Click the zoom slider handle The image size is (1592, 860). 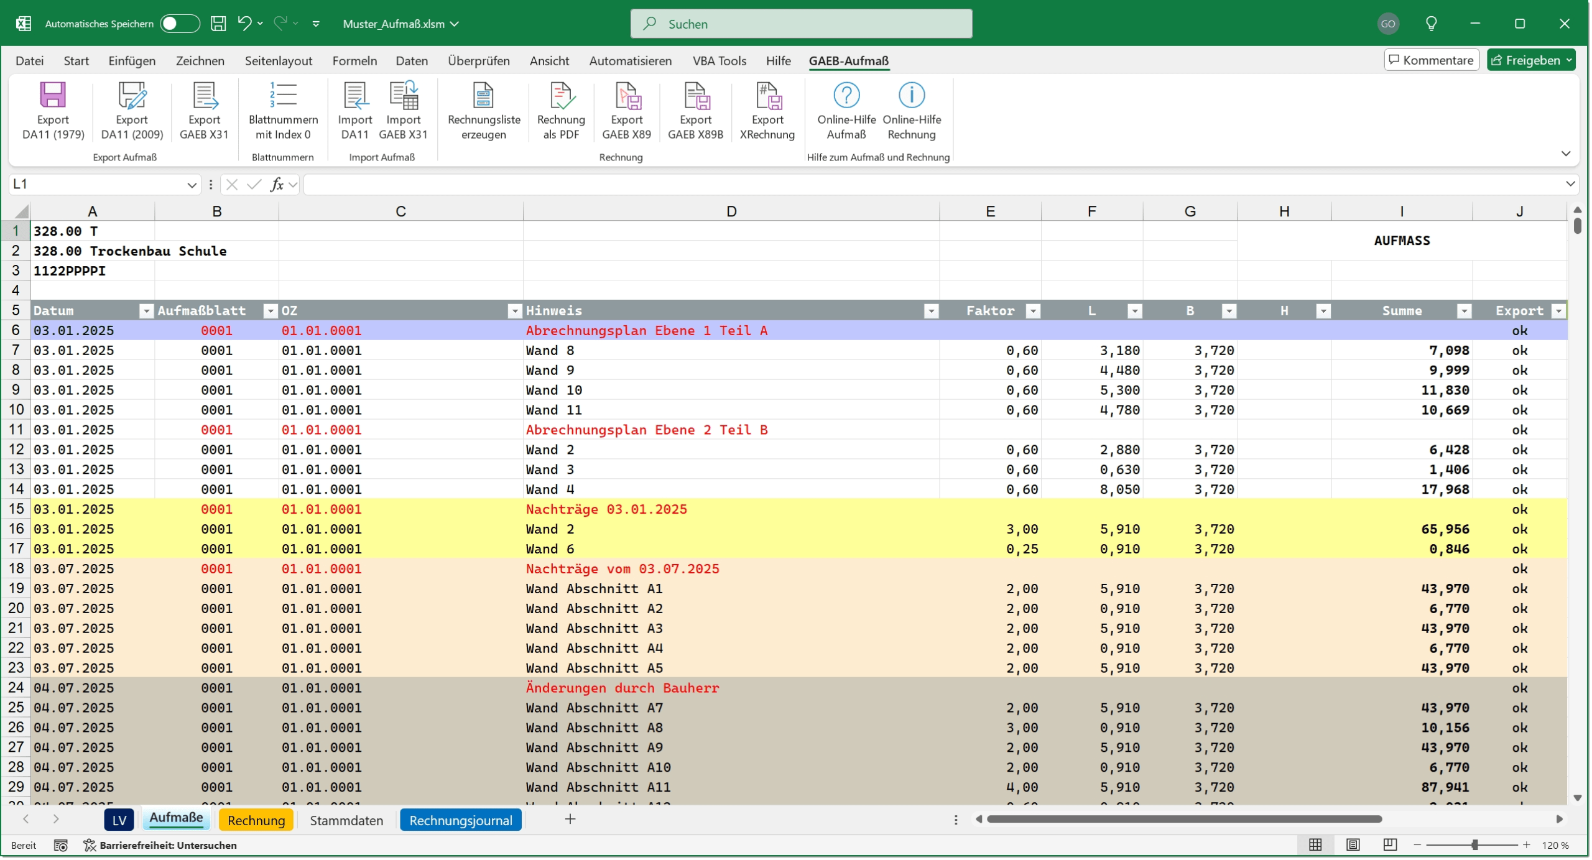1474,845
